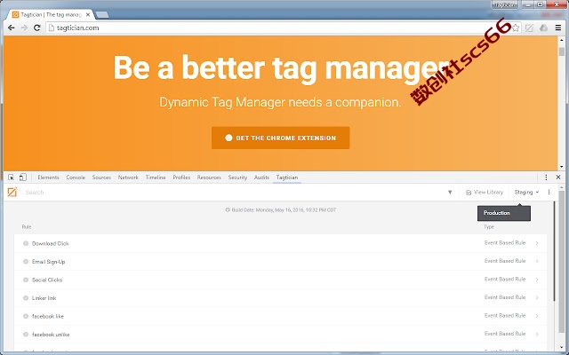Click the Tagtician logo in panel

pos(12,192)
